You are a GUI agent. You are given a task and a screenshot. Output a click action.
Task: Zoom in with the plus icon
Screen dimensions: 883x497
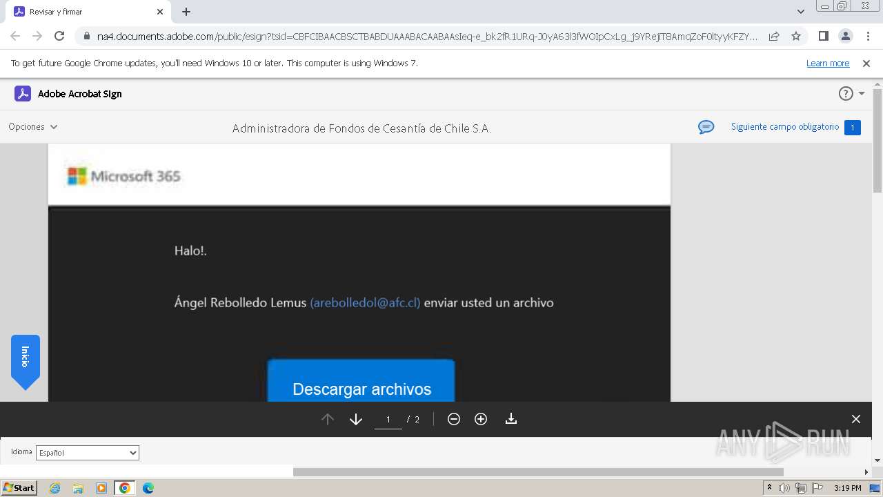pyautogui.click(x=481, y=419)
